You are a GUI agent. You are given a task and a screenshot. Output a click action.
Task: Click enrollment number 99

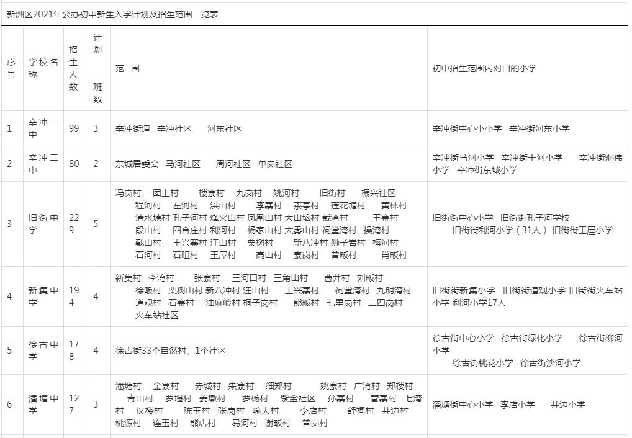[x=74, y=128]
